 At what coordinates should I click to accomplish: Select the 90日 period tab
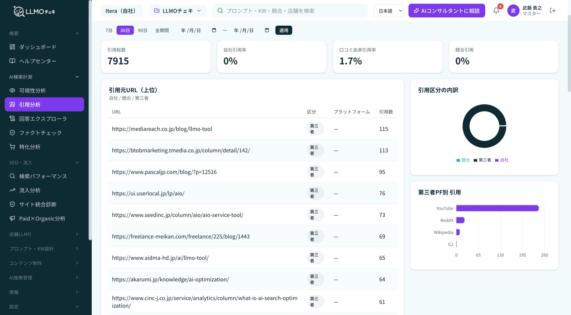(142, 30)
